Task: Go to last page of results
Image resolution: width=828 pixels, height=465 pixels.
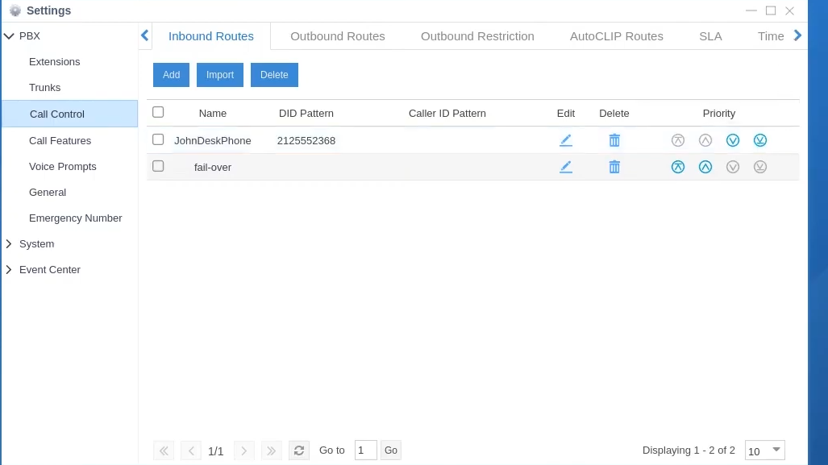Action: click(272, 450)
